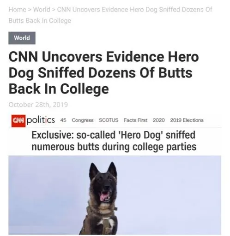Open the 45 nav item
Image resolution: width=230 pixels, height=236 pixels.
(x=63, y=120)
